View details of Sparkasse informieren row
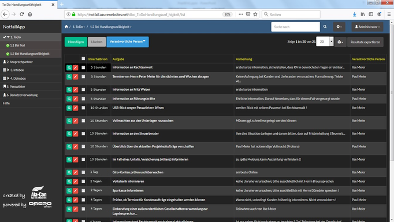The image size is (394, 222). (x=69, y=191)
